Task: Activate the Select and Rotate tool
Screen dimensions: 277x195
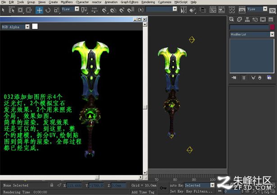Action: 48,10
